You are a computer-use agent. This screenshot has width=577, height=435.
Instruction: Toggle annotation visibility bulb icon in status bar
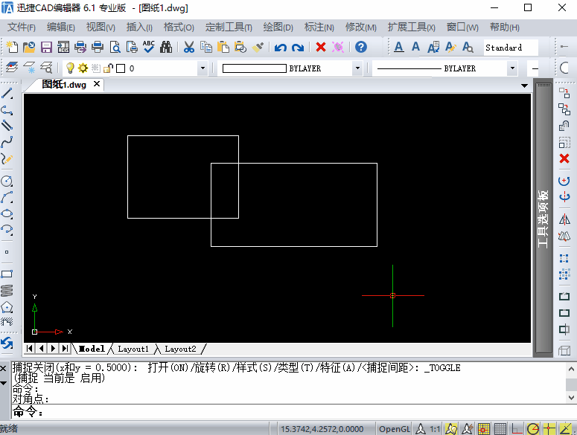click(x=451, y=429)
